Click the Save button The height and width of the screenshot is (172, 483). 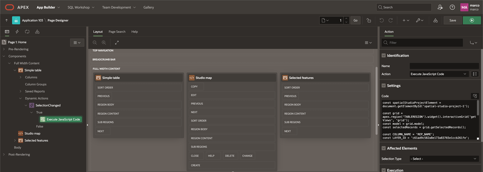[452, 20]
